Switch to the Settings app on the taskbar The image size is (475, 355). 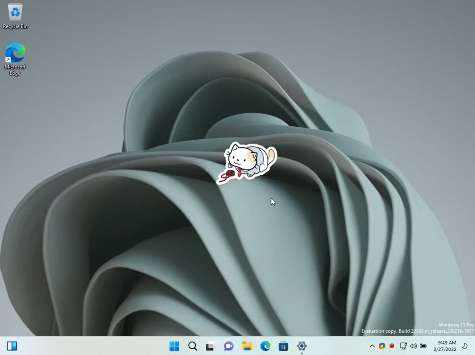pos(302,346)
